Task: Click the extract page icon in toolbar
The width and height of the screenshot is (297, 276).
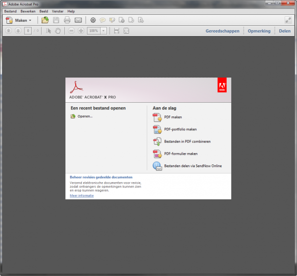Action: (x=141, y=20)
